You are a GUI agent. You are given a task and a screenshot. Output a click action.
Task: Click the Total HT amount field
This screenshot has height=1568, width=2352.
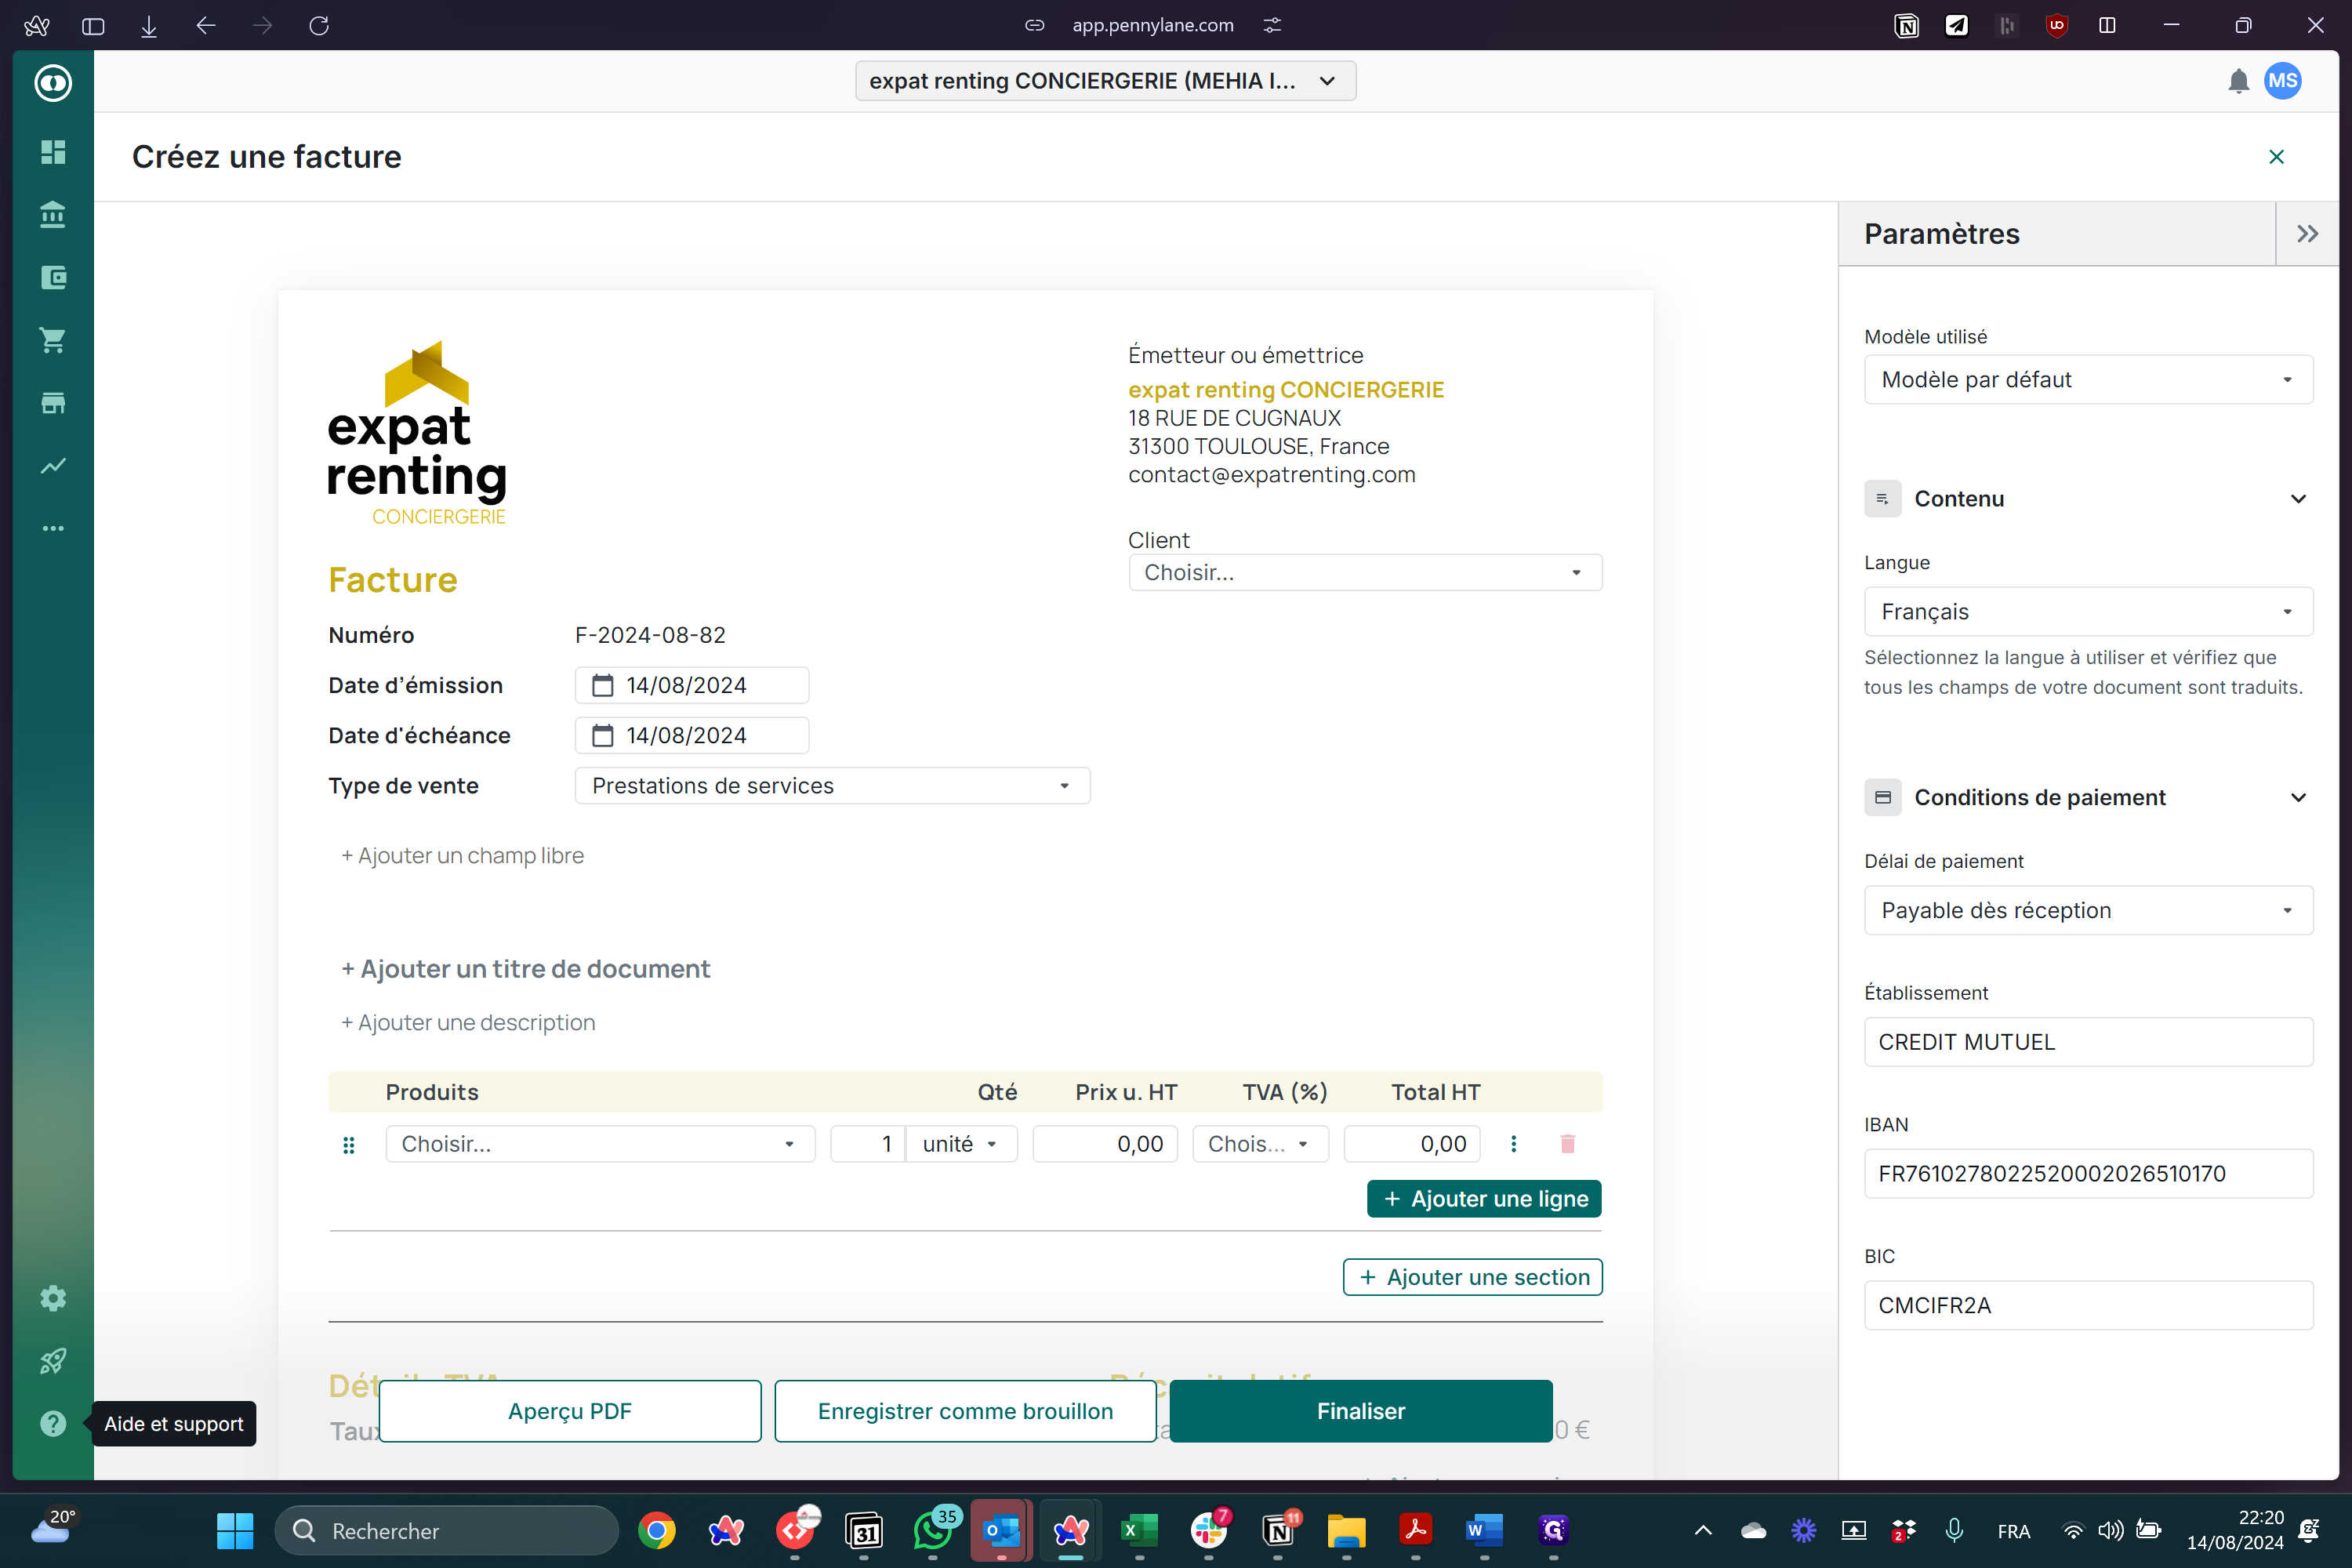point(1412,1144)
